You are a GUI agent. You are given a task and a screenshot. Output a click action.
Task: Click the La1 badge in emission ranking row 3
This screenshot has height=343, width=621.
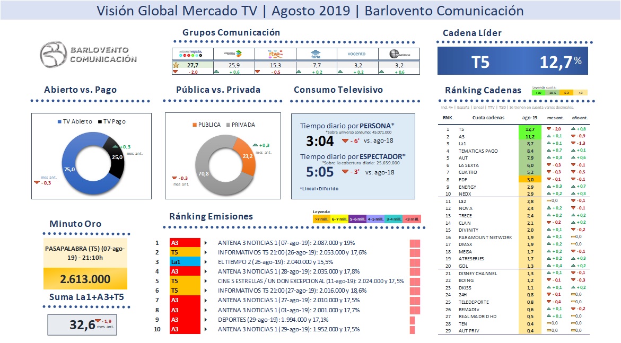tap(185, 262)
